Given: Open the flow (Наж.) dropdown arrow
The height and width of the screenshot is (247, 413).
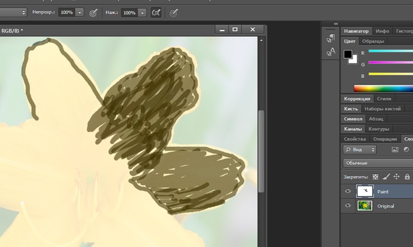Looking at the screenshot, I should [142, 12].
